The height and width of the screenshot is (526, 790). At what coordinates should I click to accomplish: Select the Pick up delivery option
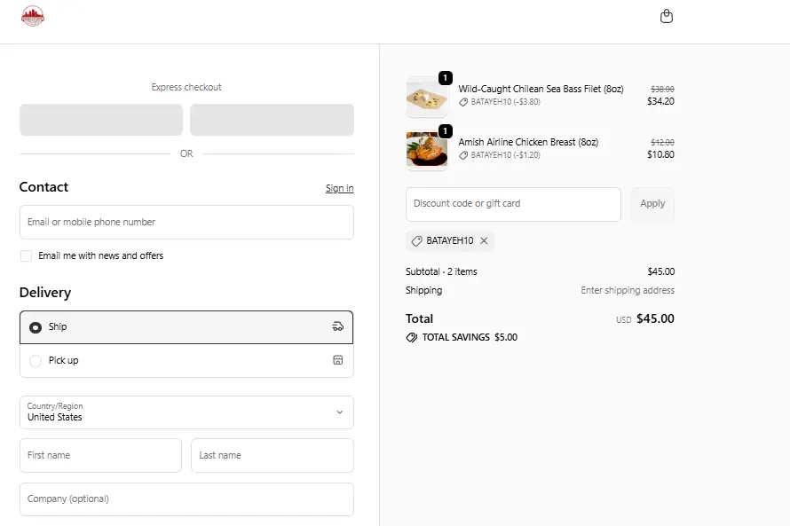click(x=36, y=361)
